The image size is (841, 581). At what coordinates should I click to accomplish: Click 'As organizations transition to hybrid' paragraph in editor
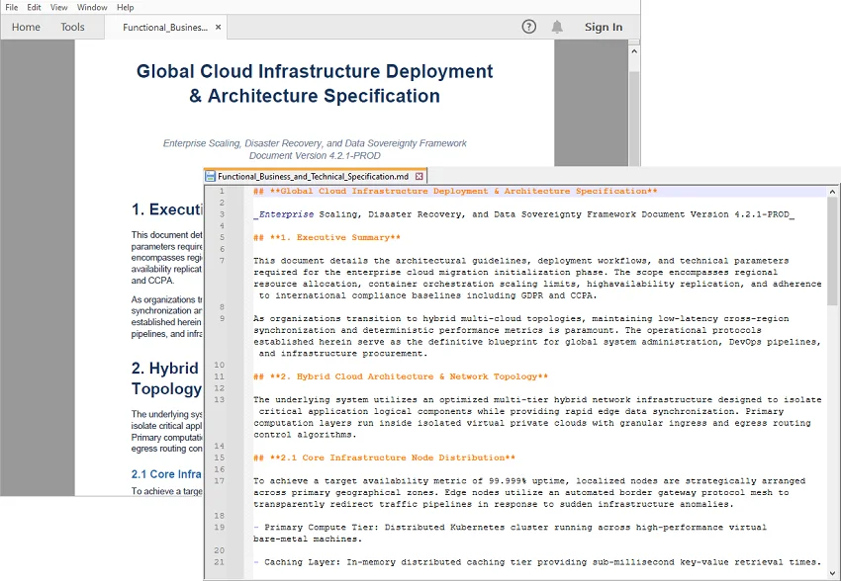tap(537, 336)
